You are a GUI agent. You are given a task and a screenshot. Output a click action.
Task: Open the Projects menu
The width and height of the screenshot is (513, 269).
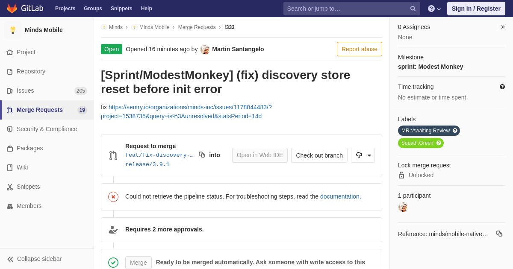pyautogui.click(x=65, y=9)
